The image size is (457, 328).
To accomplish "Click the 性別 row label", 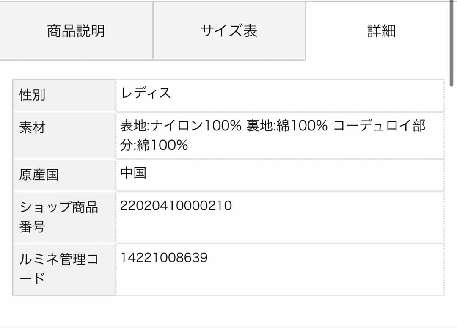I will (x=32, y=94).
